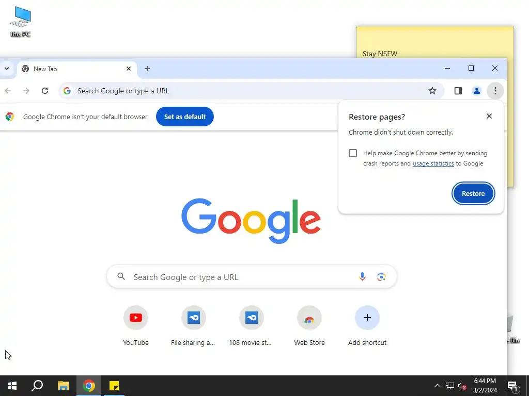The height and width of the screenshot is (396, 529).
Task: Close the New Tab tab
Action: tap(129, 69)
